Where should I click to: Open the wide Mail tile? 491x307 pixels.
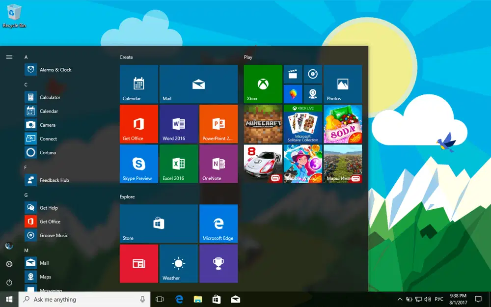[198, 84]
